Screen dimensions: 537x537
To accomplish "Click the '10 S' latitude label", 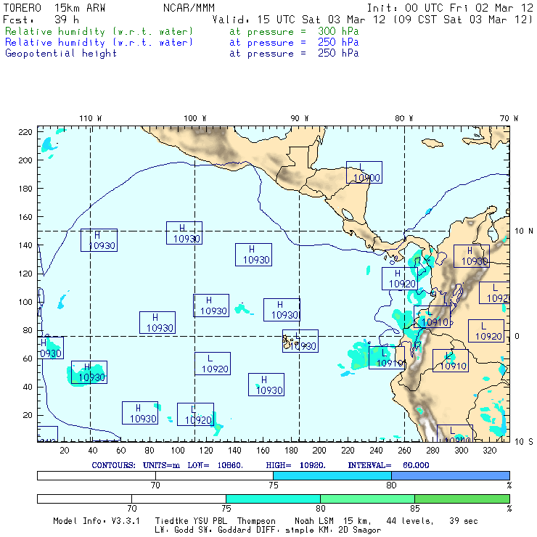I will point(524,442).
